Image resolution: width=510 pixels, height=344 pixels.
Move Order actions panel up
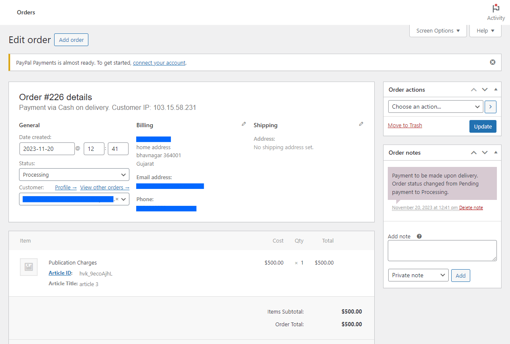[474, 89]
